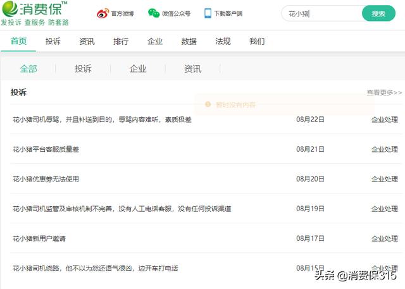Click the 08月17日 date
This screenshot has width=405, height=289.
coord(310,238)
